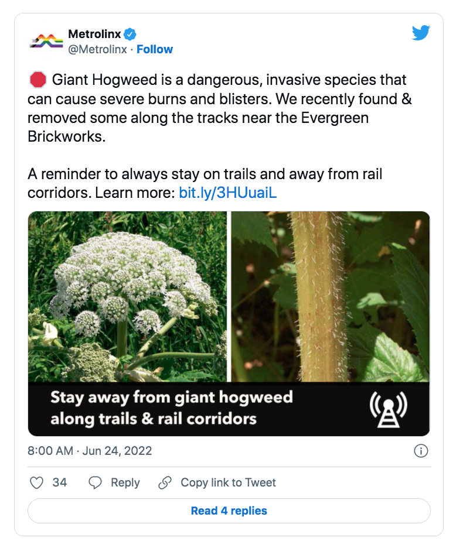The height and width of the screenshot is (555, 463).
Task: Click the red stop sign emoji
Action: (x=38, y=80)
